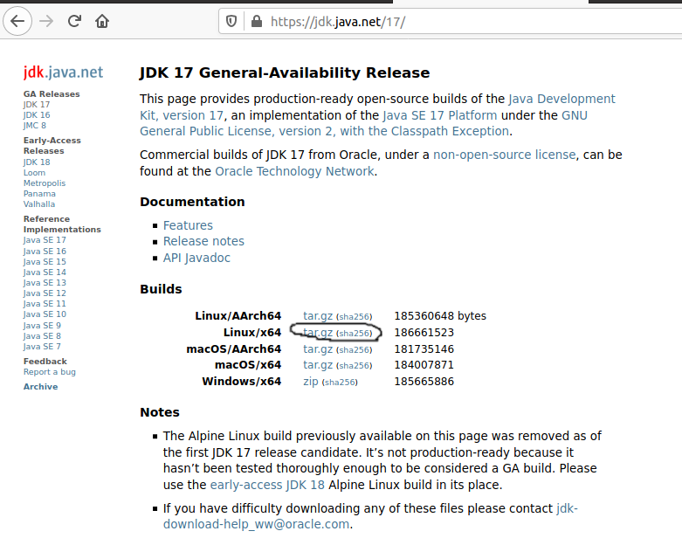
Task: Open JDK 17 under GA Releases
Action: point(37,105)
